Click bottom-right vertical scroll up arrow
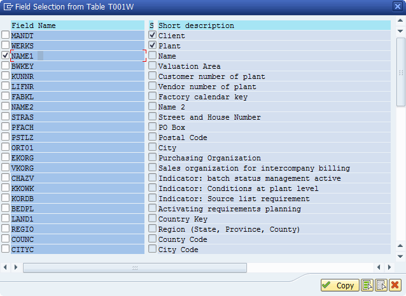Image resolution: width=406 pixels, height=296 pixels. click(x=400, y=246)
